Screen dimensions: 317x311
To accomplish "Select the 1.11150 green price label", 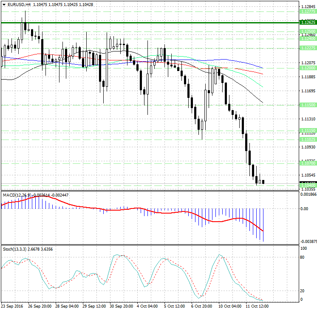I will [x=307, y=130].
